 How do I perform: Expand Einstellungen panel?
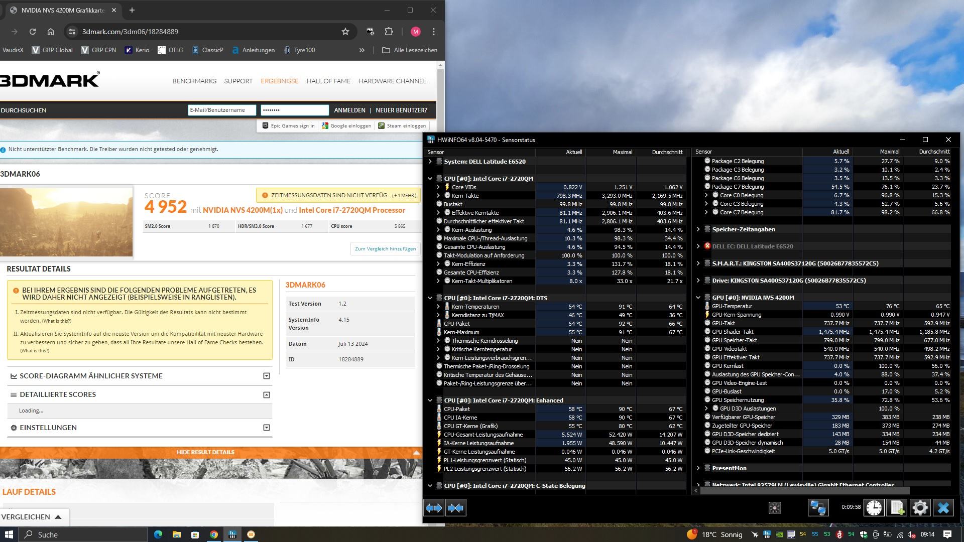[267, 428]
